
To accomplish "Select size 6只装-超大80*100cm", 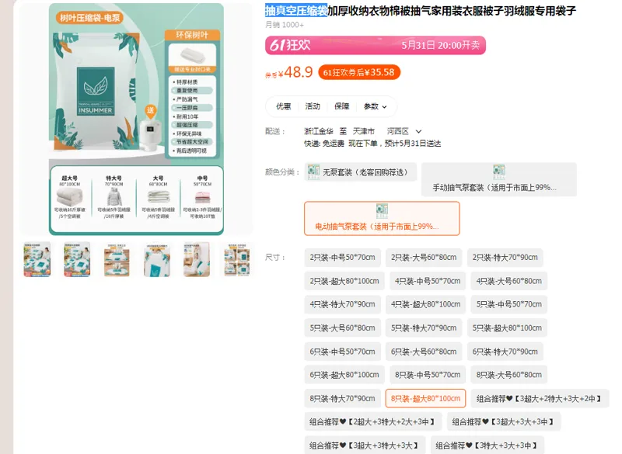I will (x=344, y=375).
